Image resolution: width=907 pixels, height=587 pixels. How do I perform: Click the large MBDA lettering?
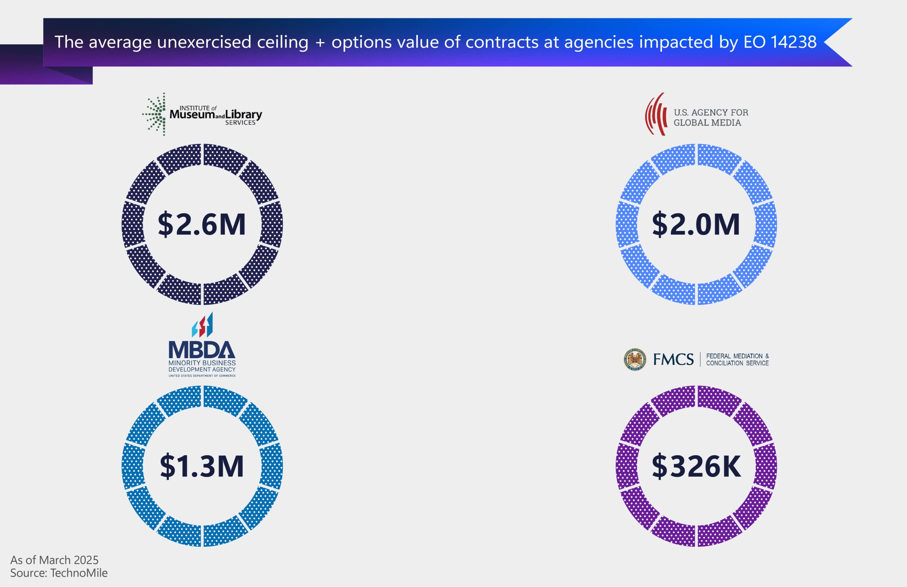pos(202,350)
